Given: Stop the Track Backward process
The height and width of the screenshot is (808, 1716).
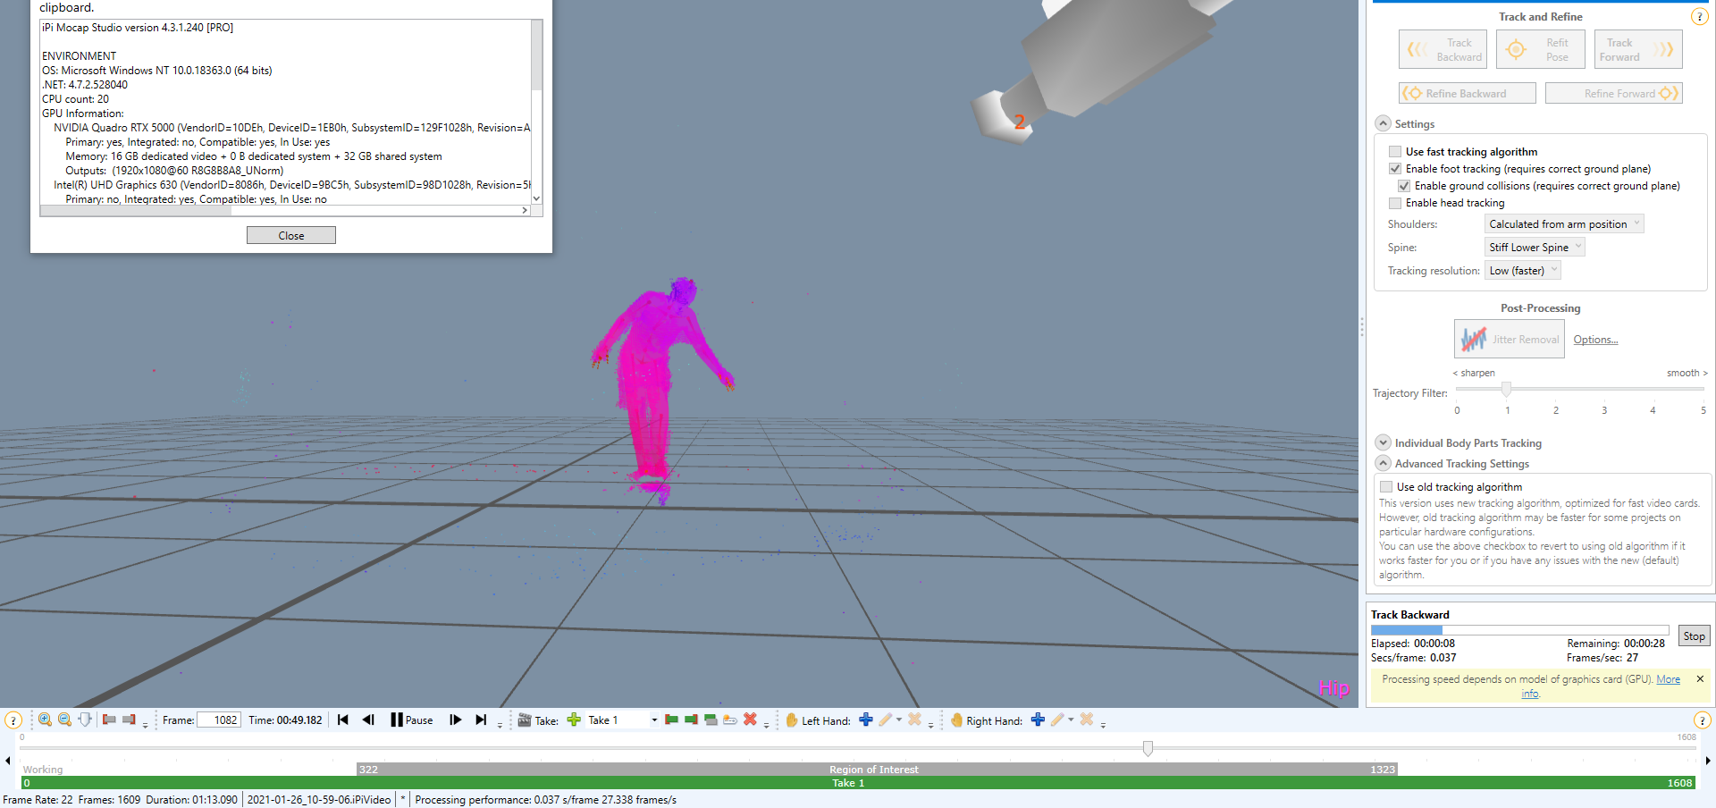Looking at the screenshot, I should tap(1694, 636).
